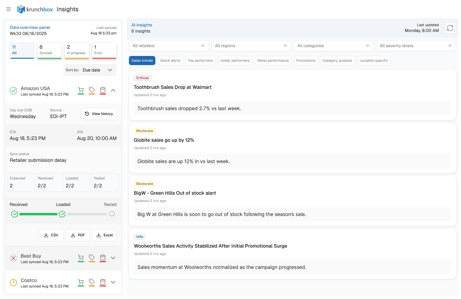Click the Costco calendar icon
Image resolution: width=461 pixels, height=299 pixels.
click(x=103, y=282)
